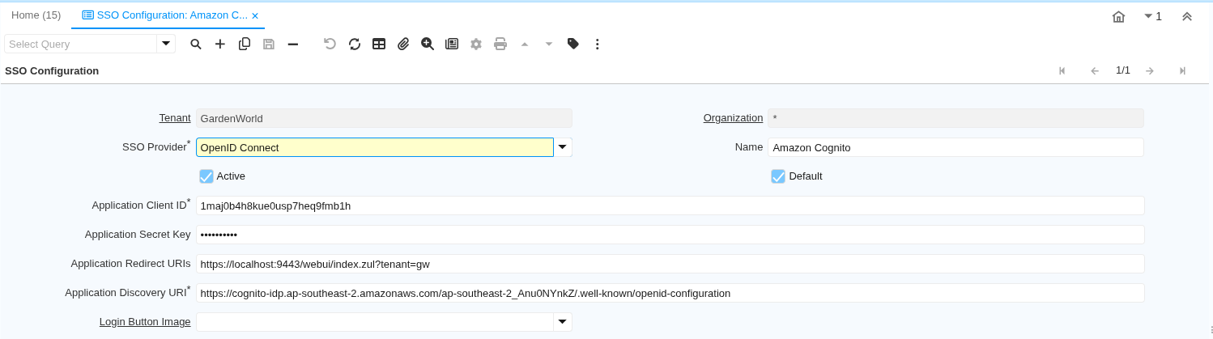Delete record using the minus icon
1213x339 pixels.
click(x=293, y=44)
